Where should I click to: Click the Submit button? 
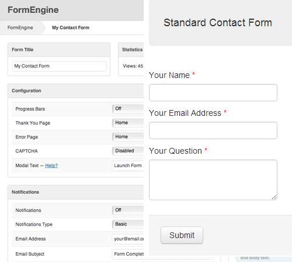pos(182,235)
